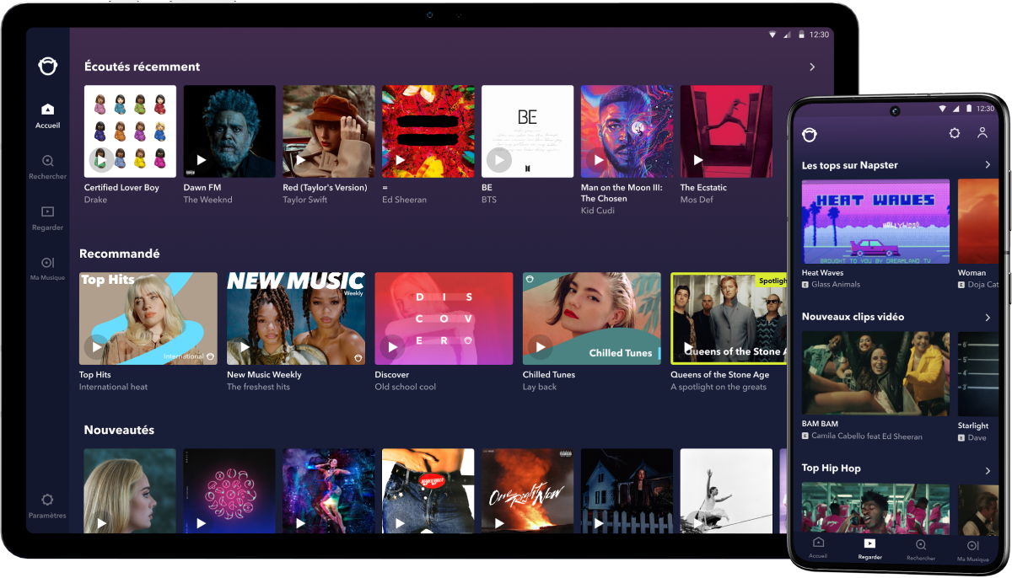Image resolution: width=1012 pixels, height=578 pixels.
Task: Open the jeans album cover in Nouveautés
Action: [428, 490]
